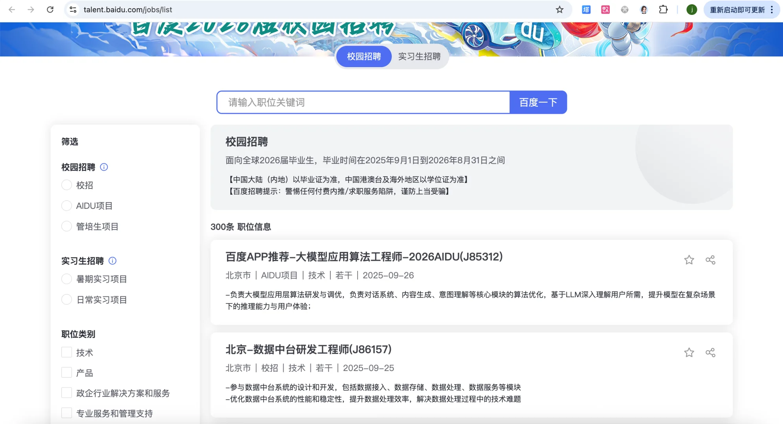Click share icon for 数据中台研发工程师 job
Image resolution: width=783 pixels, height=424 pixels.
(710, 353)
